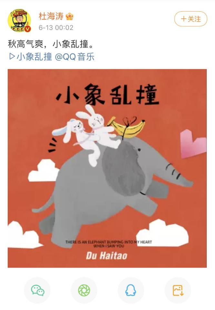Screen dimensions: 215x310
Task: Tap the large 小象乱撞 title on the cover
Action: pos(107,94)
